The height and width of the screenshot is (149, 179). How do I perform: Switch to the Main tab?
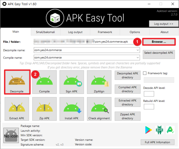point(16,32)
